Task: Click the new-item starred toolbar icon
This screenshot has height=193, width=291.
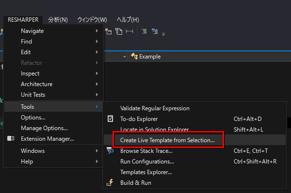Action: (x=108, y=31)
